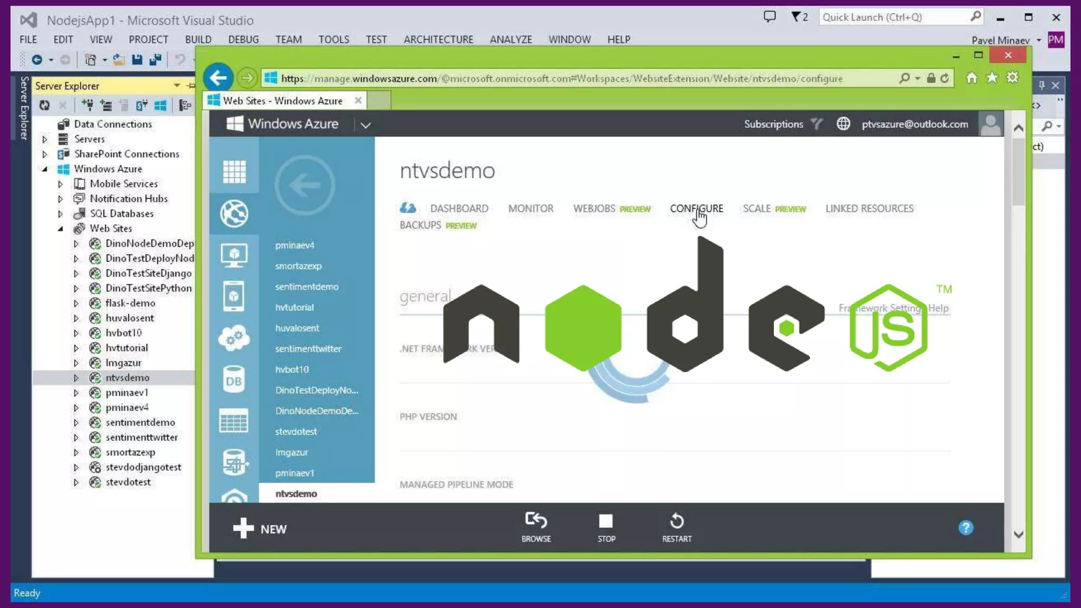Open the Windows Azure header dropdown chevron
The image size is (1081, 608).
pos(365,125)
